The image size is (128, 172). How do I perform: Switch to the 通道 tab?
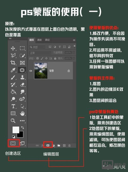[x=39, y=40]
